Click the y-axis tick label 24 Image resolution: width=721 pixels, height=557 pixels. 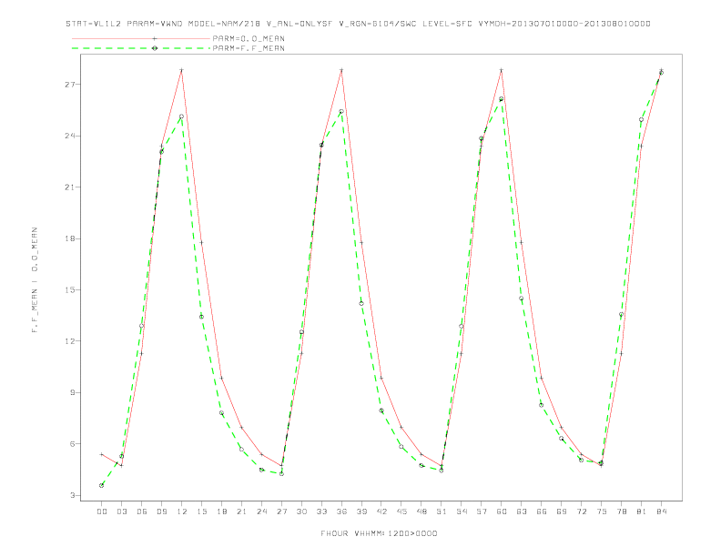tap(70, 136)
